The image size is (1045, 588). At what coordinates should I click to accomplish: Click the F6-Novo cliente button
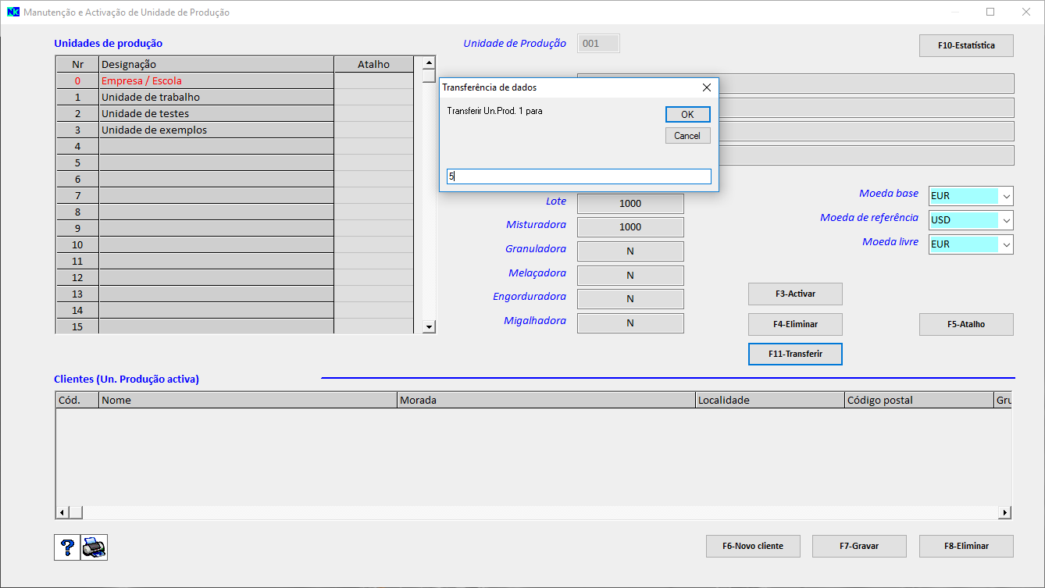click(x=753, y=547)
